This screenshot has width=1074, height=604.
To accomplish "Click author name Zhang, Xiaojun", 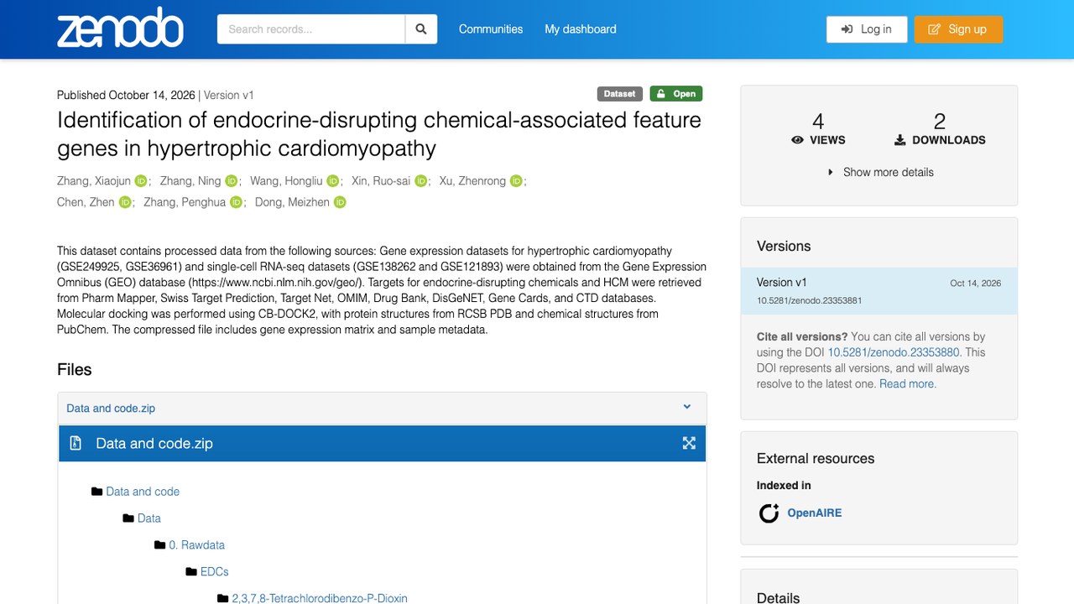I will tap(94, 181).
